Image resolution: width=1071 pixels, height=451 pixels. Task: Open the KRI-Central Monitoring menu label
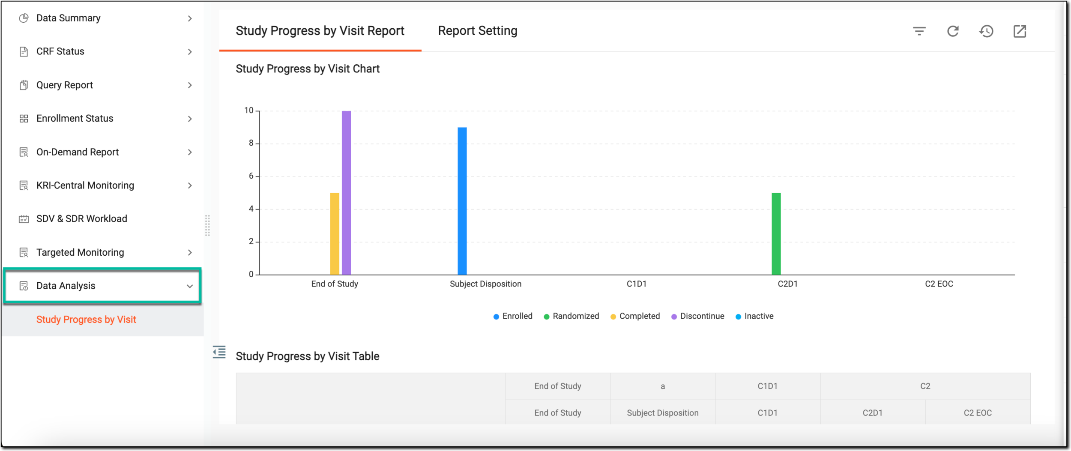85,185
